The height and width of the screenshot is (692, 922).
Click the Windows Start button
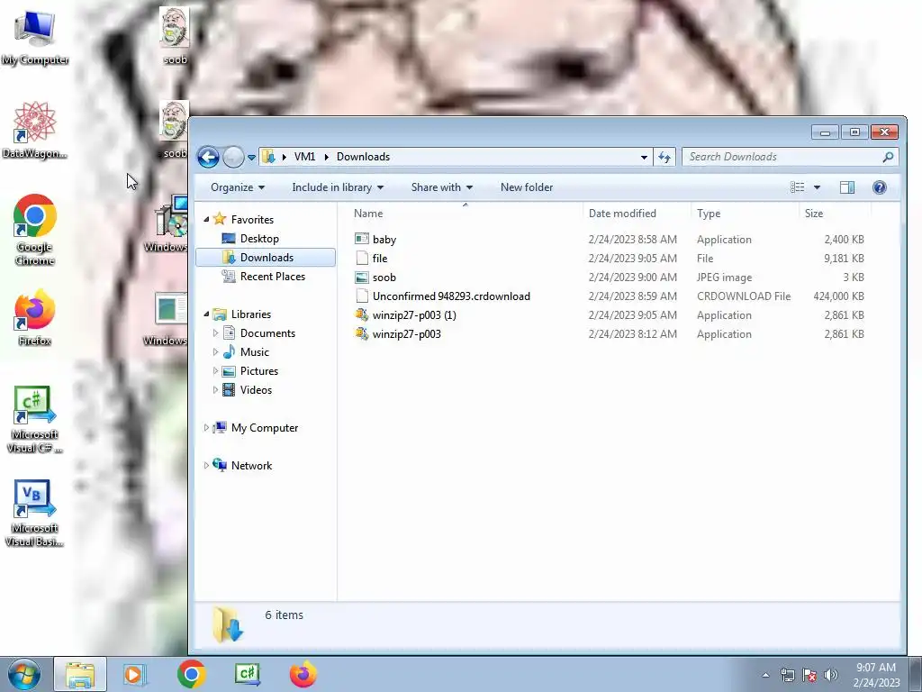click(x=24, y=674)
